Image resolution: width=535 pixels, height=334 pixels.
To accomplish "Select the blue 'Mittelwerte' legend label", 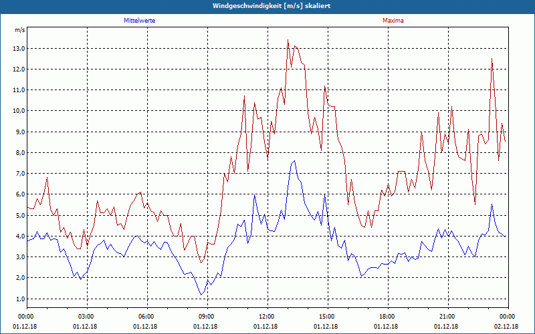I will point(140,21).
